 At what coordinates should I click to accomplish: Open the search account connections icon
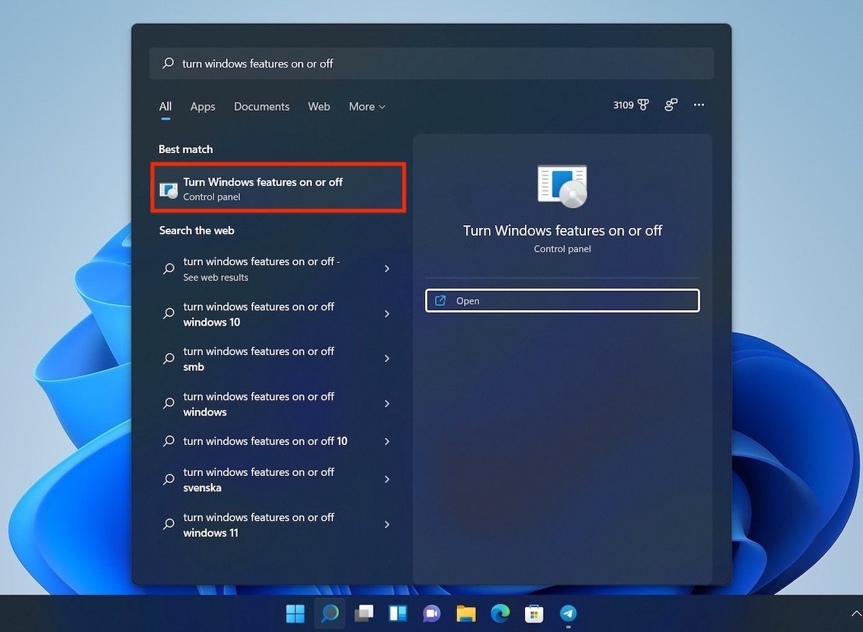671,105
